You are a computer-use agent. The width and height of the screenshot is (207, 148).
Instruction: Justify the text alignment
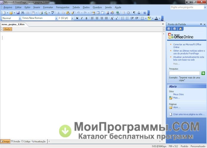(x=106, y=18)
